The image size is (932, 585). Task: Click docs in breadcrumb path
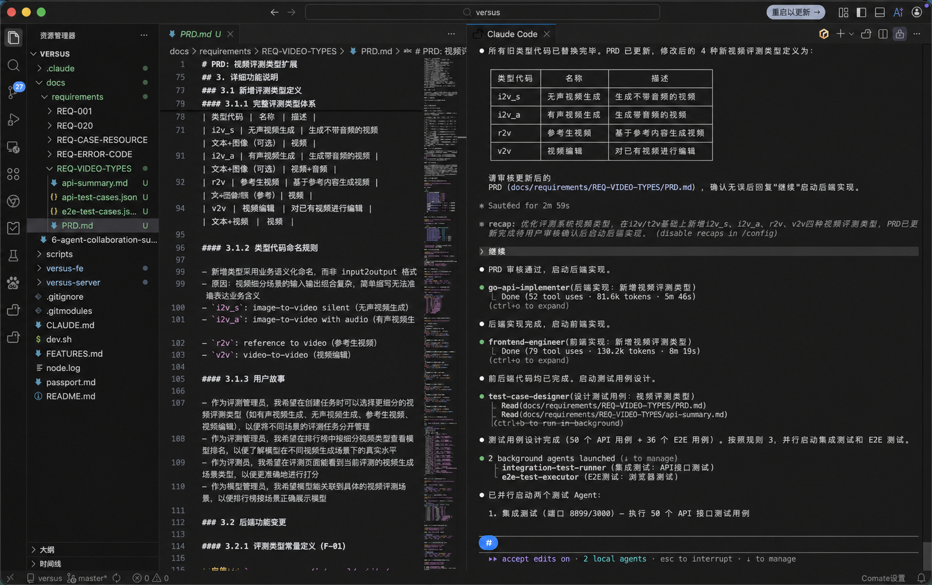179,51
